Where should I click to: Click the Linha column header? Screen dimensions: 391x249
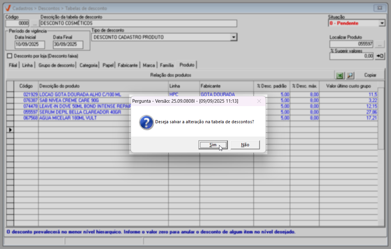(184, 86)
